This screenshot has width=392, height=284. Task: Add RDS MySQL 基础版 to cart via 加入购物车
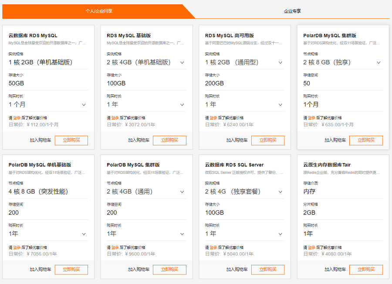pos(139,140)
